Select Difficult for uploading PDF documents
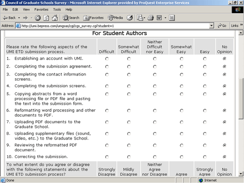244x183 pixels. (x=107, y=122)
